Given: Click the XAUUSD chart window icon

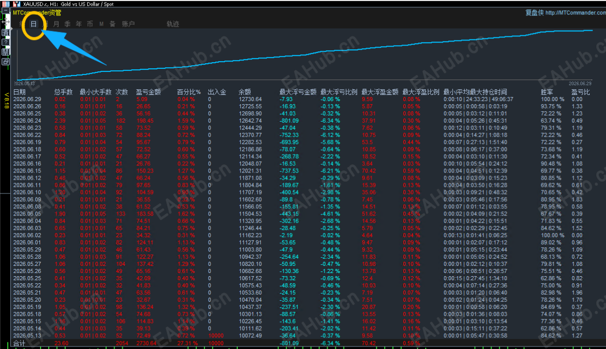Looking at the screenshot, I should pyautogui.click(x=16, y=4).
